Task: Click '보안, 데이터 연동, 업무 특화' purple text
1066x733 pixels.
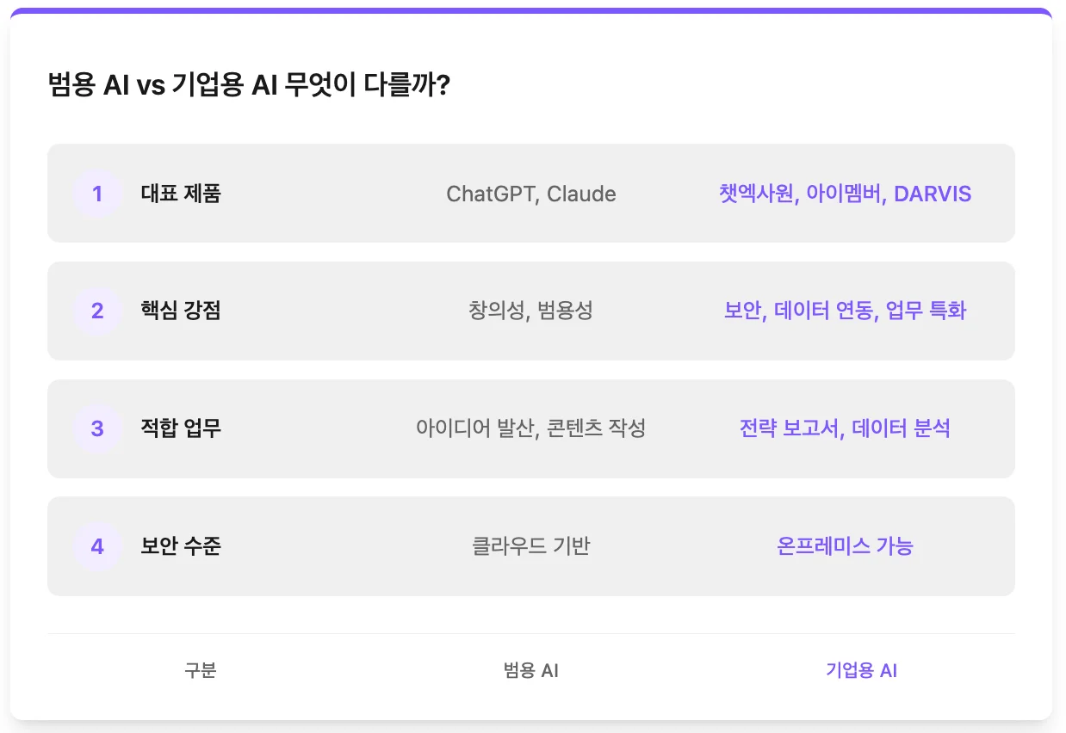Action: click(x=845, y=311)
